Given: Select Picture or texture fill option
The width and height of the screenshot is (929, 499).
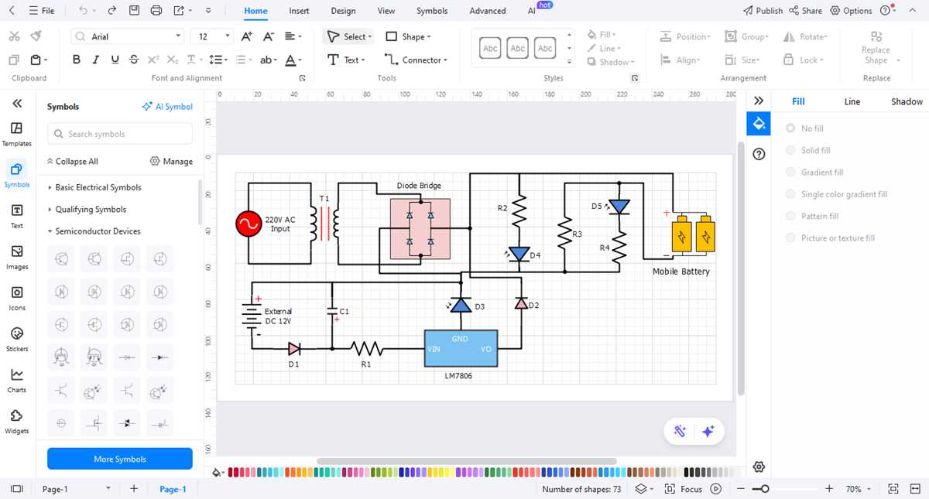Looking at the screenshot, I should click(x=830, y=238).
